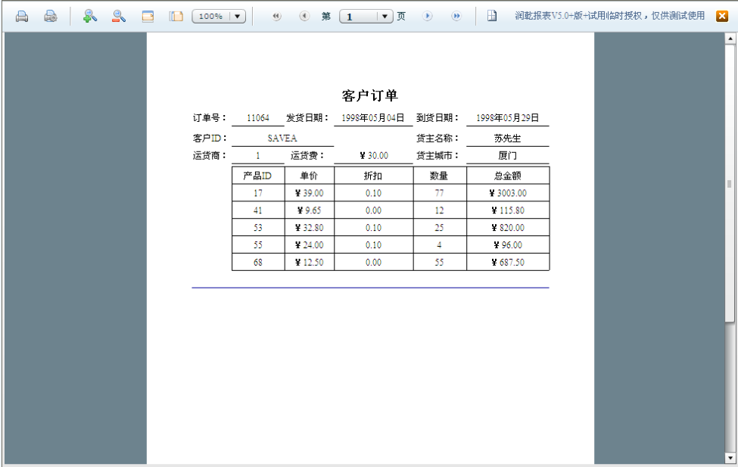This screenshot has width=738, height=467.
Task: Click quantity 77 cell
Action: tap(440, 193)
